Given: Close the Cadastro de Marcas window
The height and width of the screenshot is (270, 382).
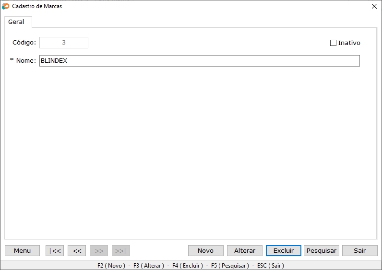Looking at the screenshot, I should 374,6.
